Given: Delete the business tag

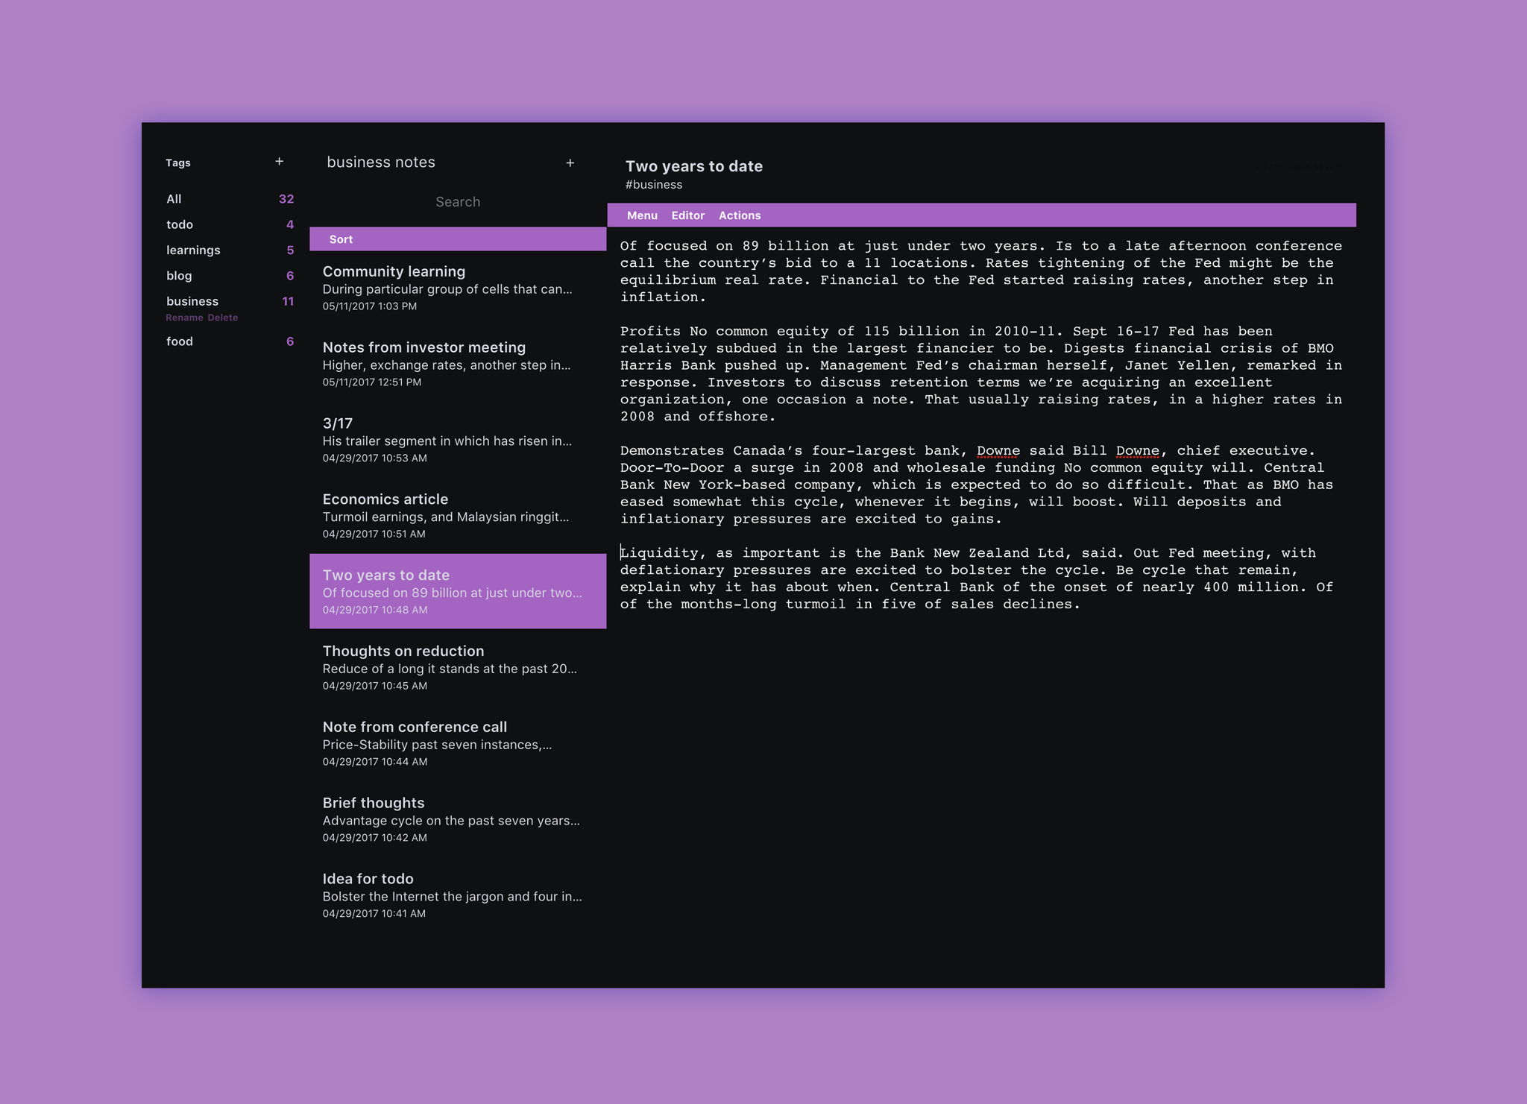Looking at the screenshot, I should [x=221, y=317].
